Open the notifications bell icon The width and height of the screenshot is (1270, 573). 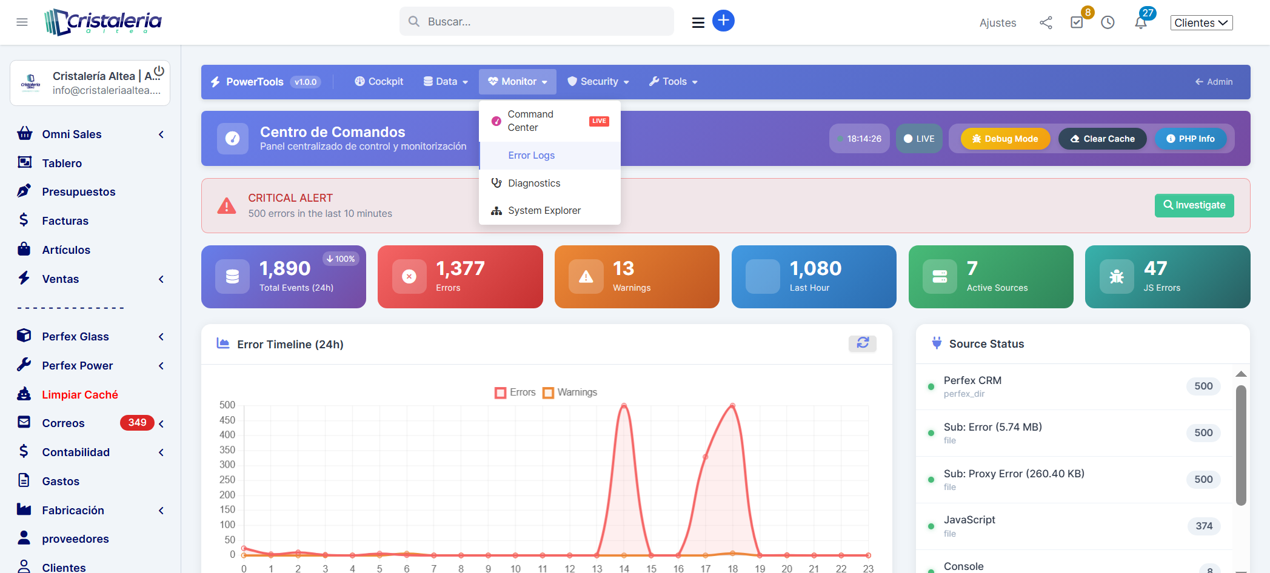click(x=1140, y=23)
